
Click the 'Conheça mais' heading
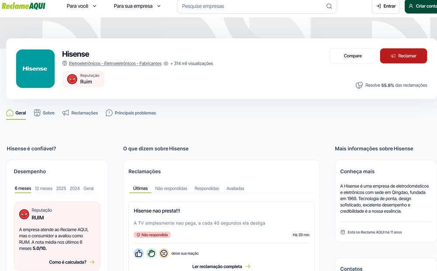[357, 171]
